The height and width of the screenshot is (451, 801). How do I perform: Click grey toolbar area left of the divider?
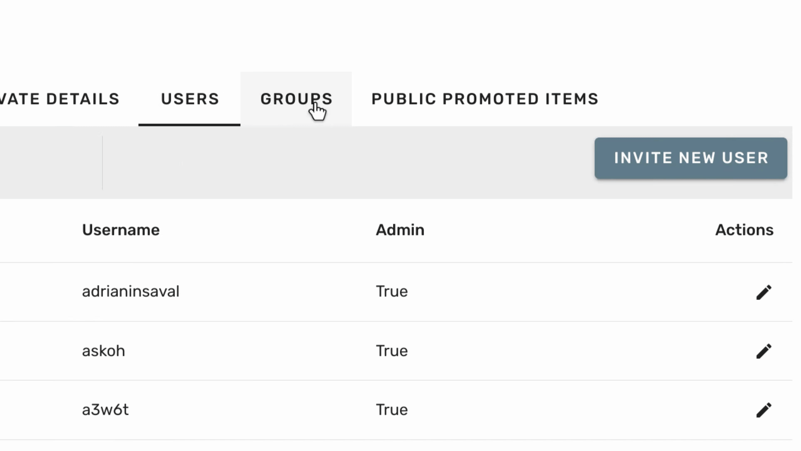[x=50, y=163]
